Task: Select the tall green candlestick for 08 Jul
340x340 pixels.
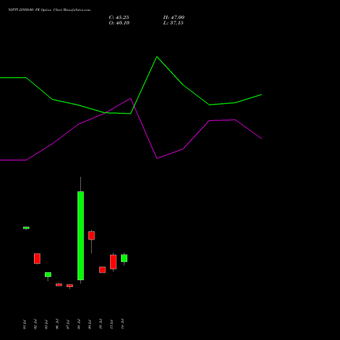Action: tap(81, 236)
